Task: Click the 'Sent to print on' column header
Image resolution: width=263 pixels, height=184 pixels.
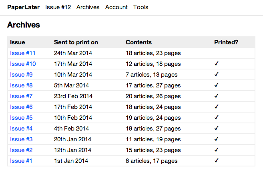Action: tap(76, 42)
